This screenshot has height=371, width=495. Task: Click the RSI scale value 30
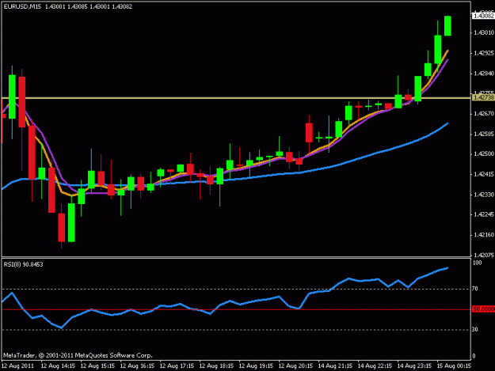475,329
